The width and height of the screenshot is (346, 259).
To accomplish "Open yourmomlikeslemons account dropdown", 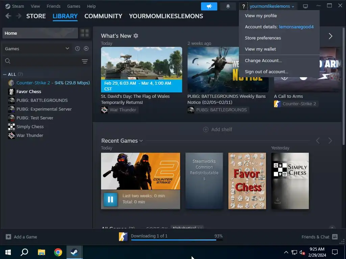I will coord(272,6).
